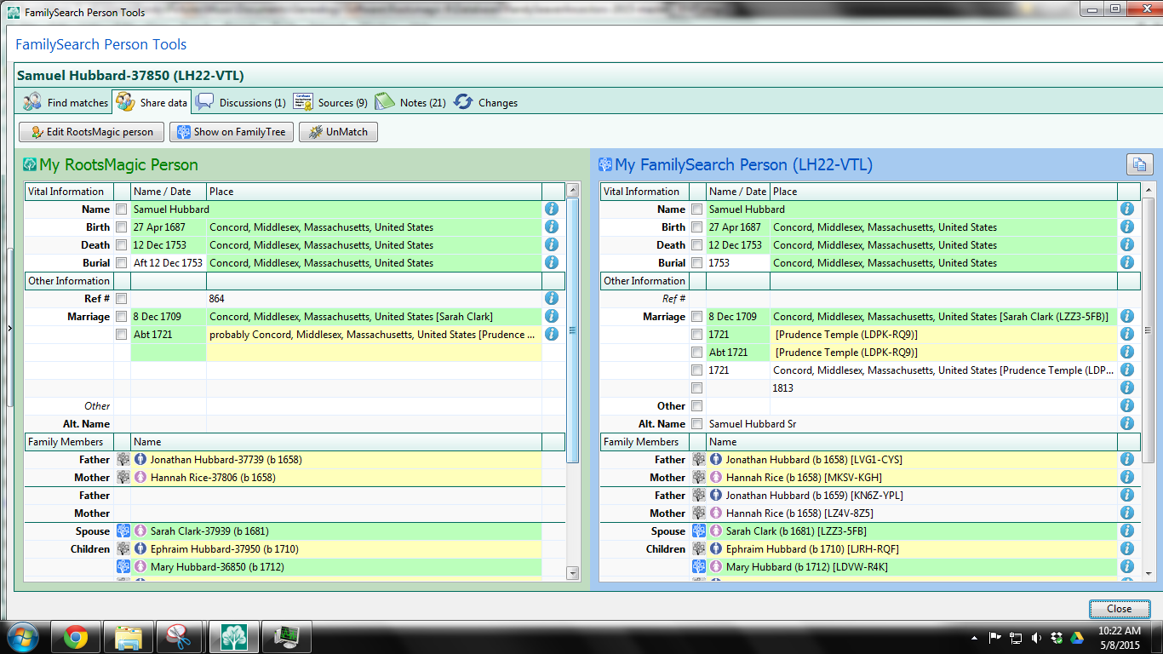
Task: Open the Discussions (1) tab
Action: coord(241,102)
